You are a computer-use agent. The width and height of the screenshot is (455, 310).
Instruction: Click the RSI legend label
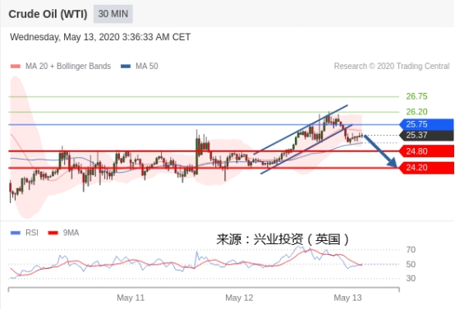[x=32, y=233]
